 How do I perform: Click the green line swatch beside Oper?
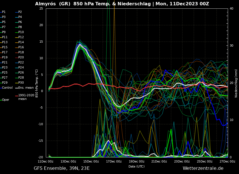click(x=1, y=100)
